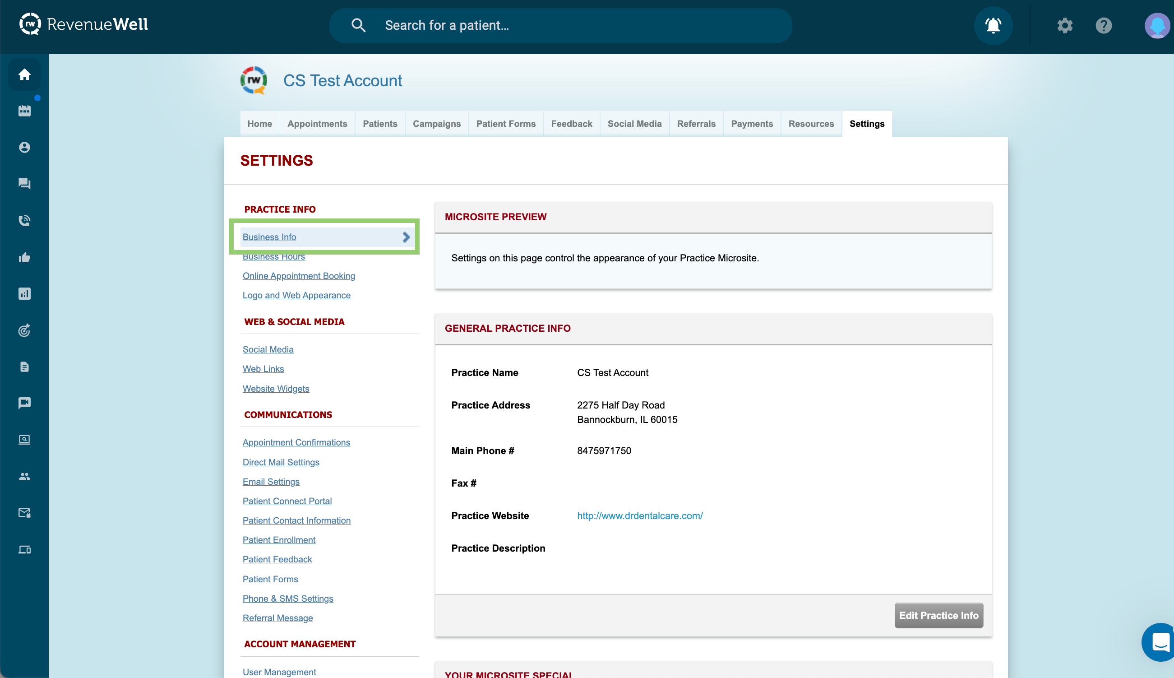1174x678 pixels.
Task: Open the phone calls sidebar icon
Action: [x=24, y=220]
